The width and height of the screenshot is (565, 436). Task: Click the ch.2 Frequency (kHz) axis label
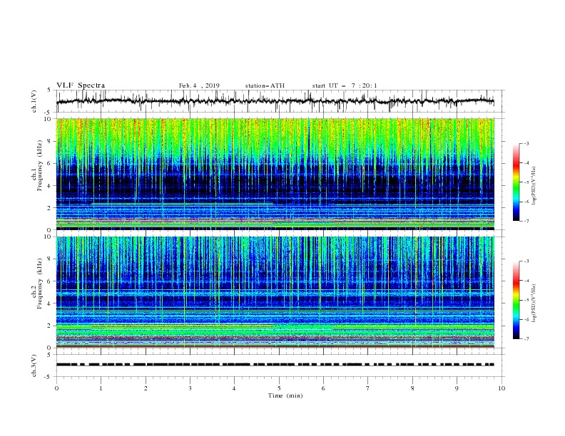coord(37,284)
